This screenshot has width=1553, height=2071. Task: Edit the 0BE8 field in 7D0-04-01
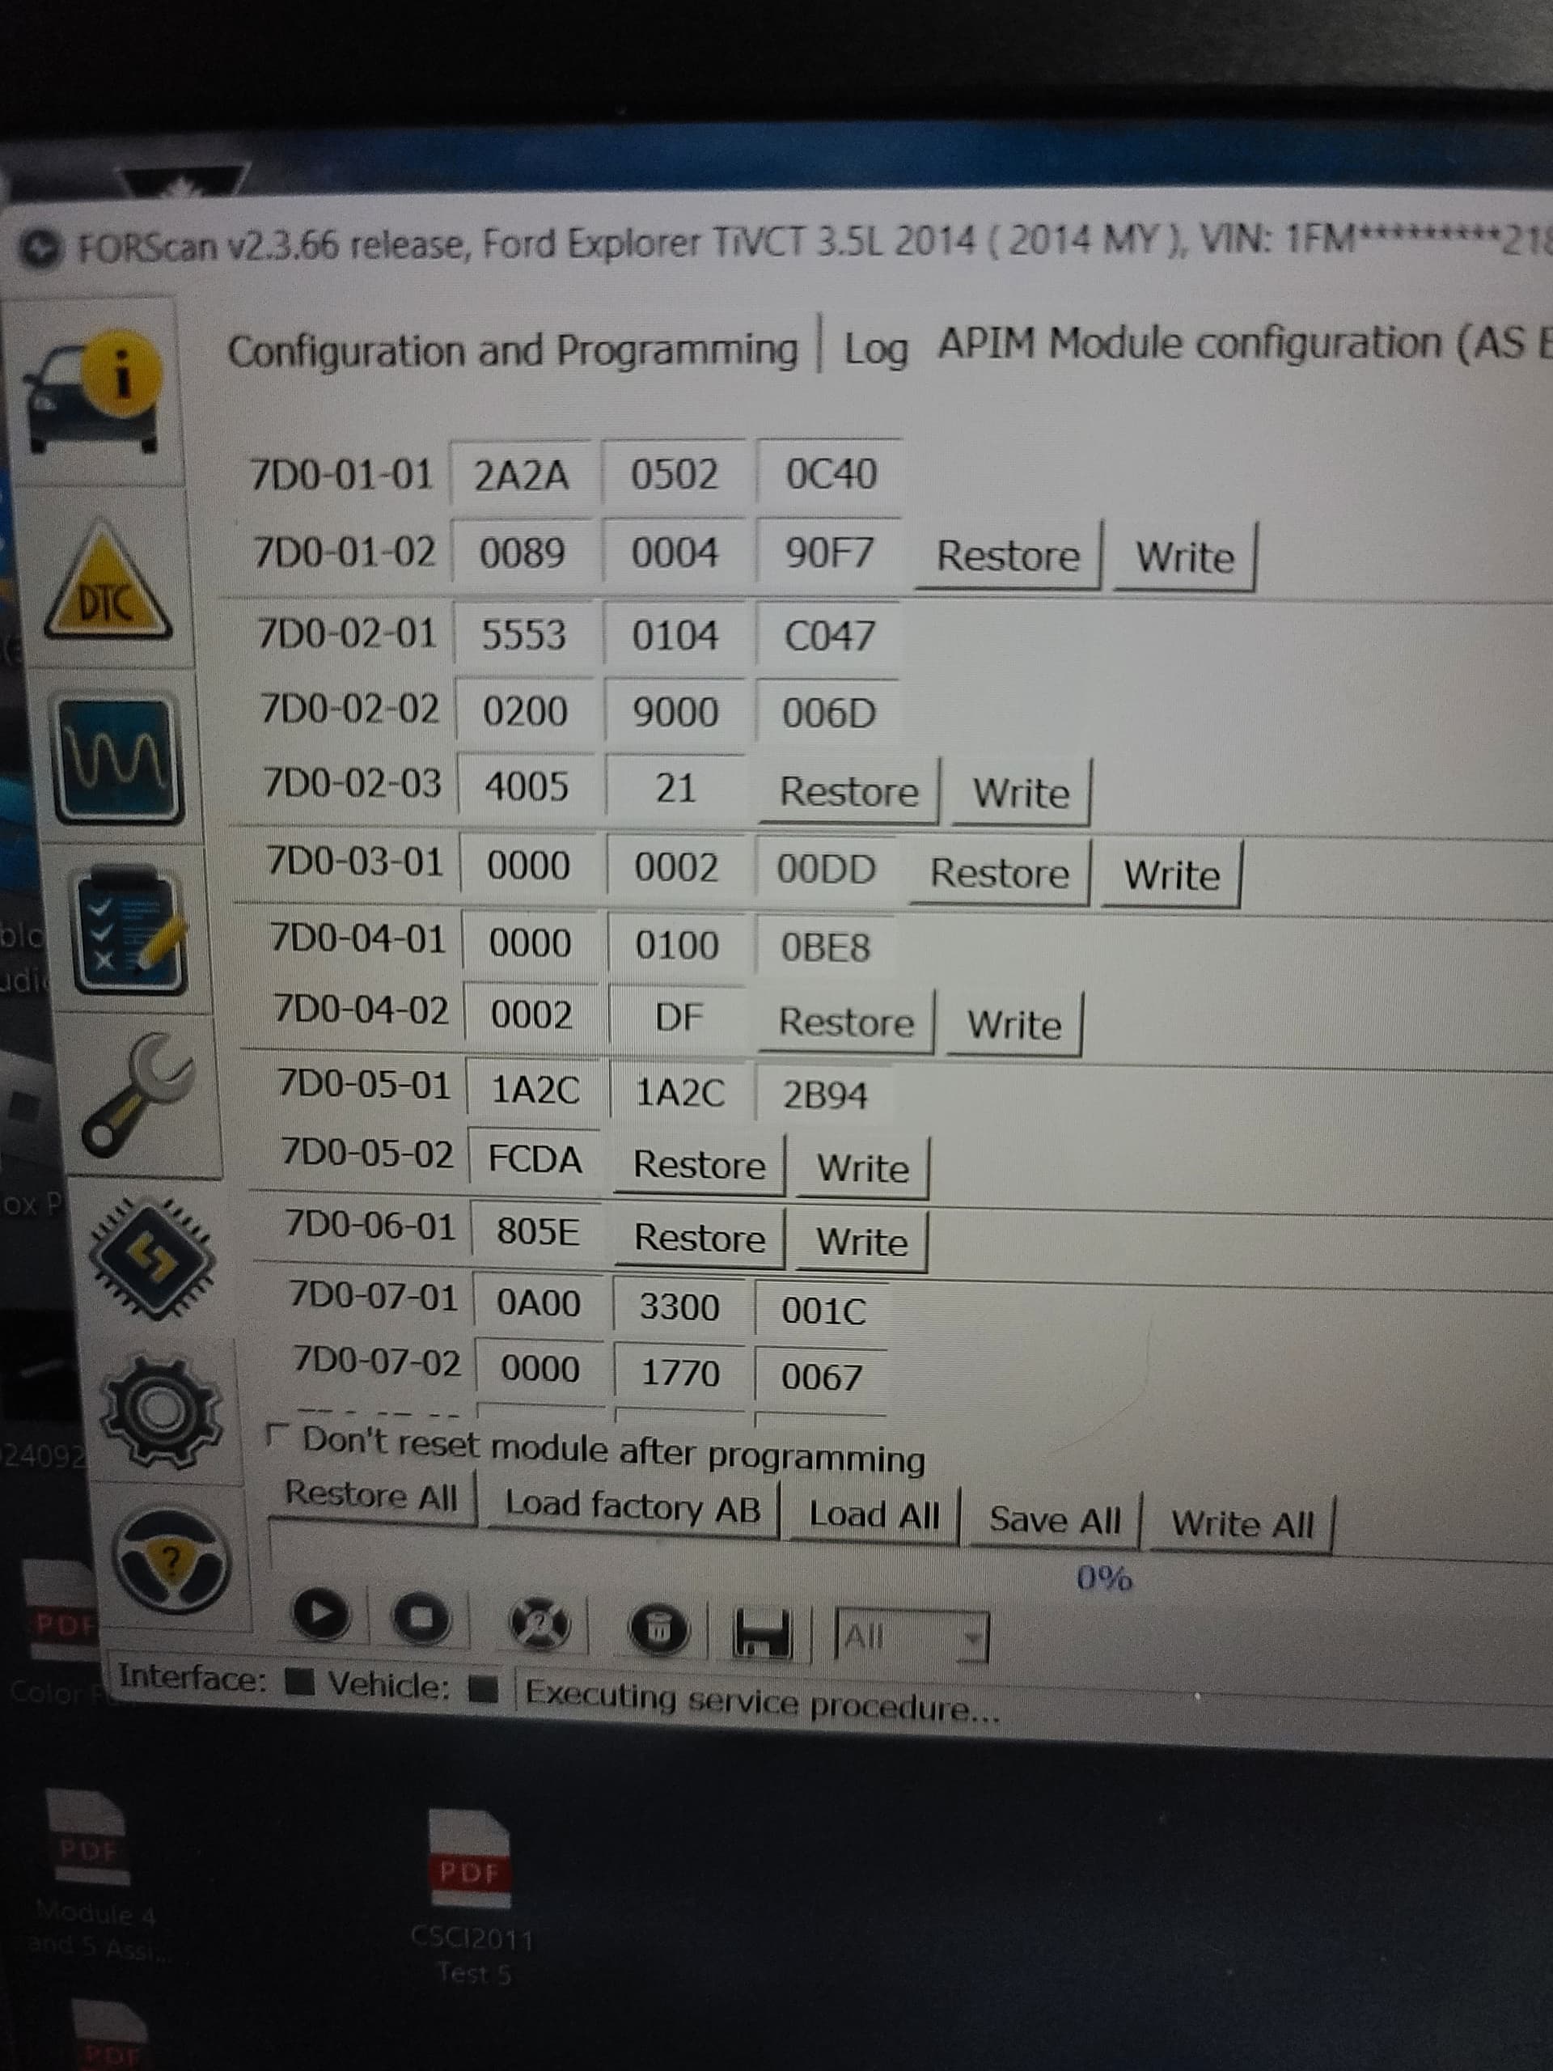click(825, 947)
